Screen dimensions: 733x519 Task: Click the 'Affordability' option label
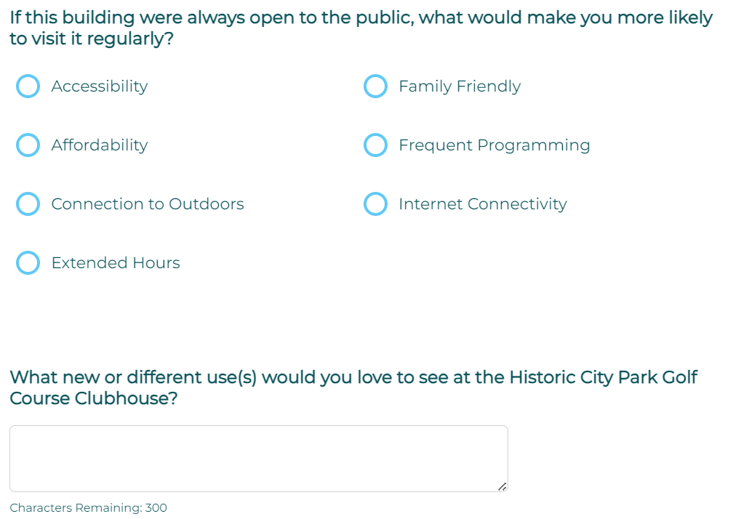[100, 145]
